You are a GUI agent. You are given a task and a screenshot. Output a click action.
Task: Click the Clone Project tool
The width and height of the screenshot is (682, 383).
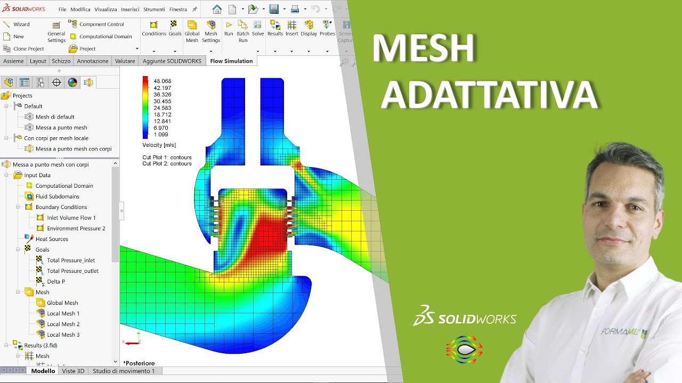point(23,49)
